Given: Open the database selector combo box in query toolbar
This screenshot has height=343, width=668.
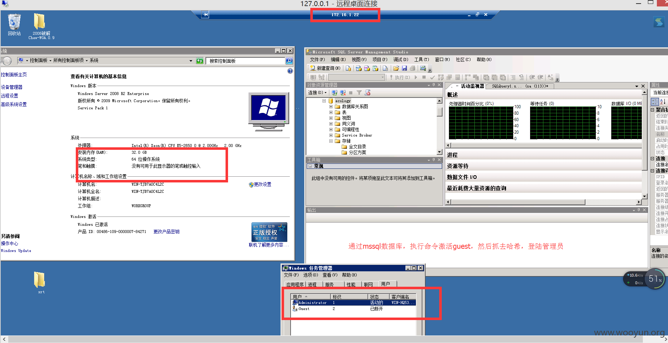Looking at the screenshot, I should tap(357, 77).
